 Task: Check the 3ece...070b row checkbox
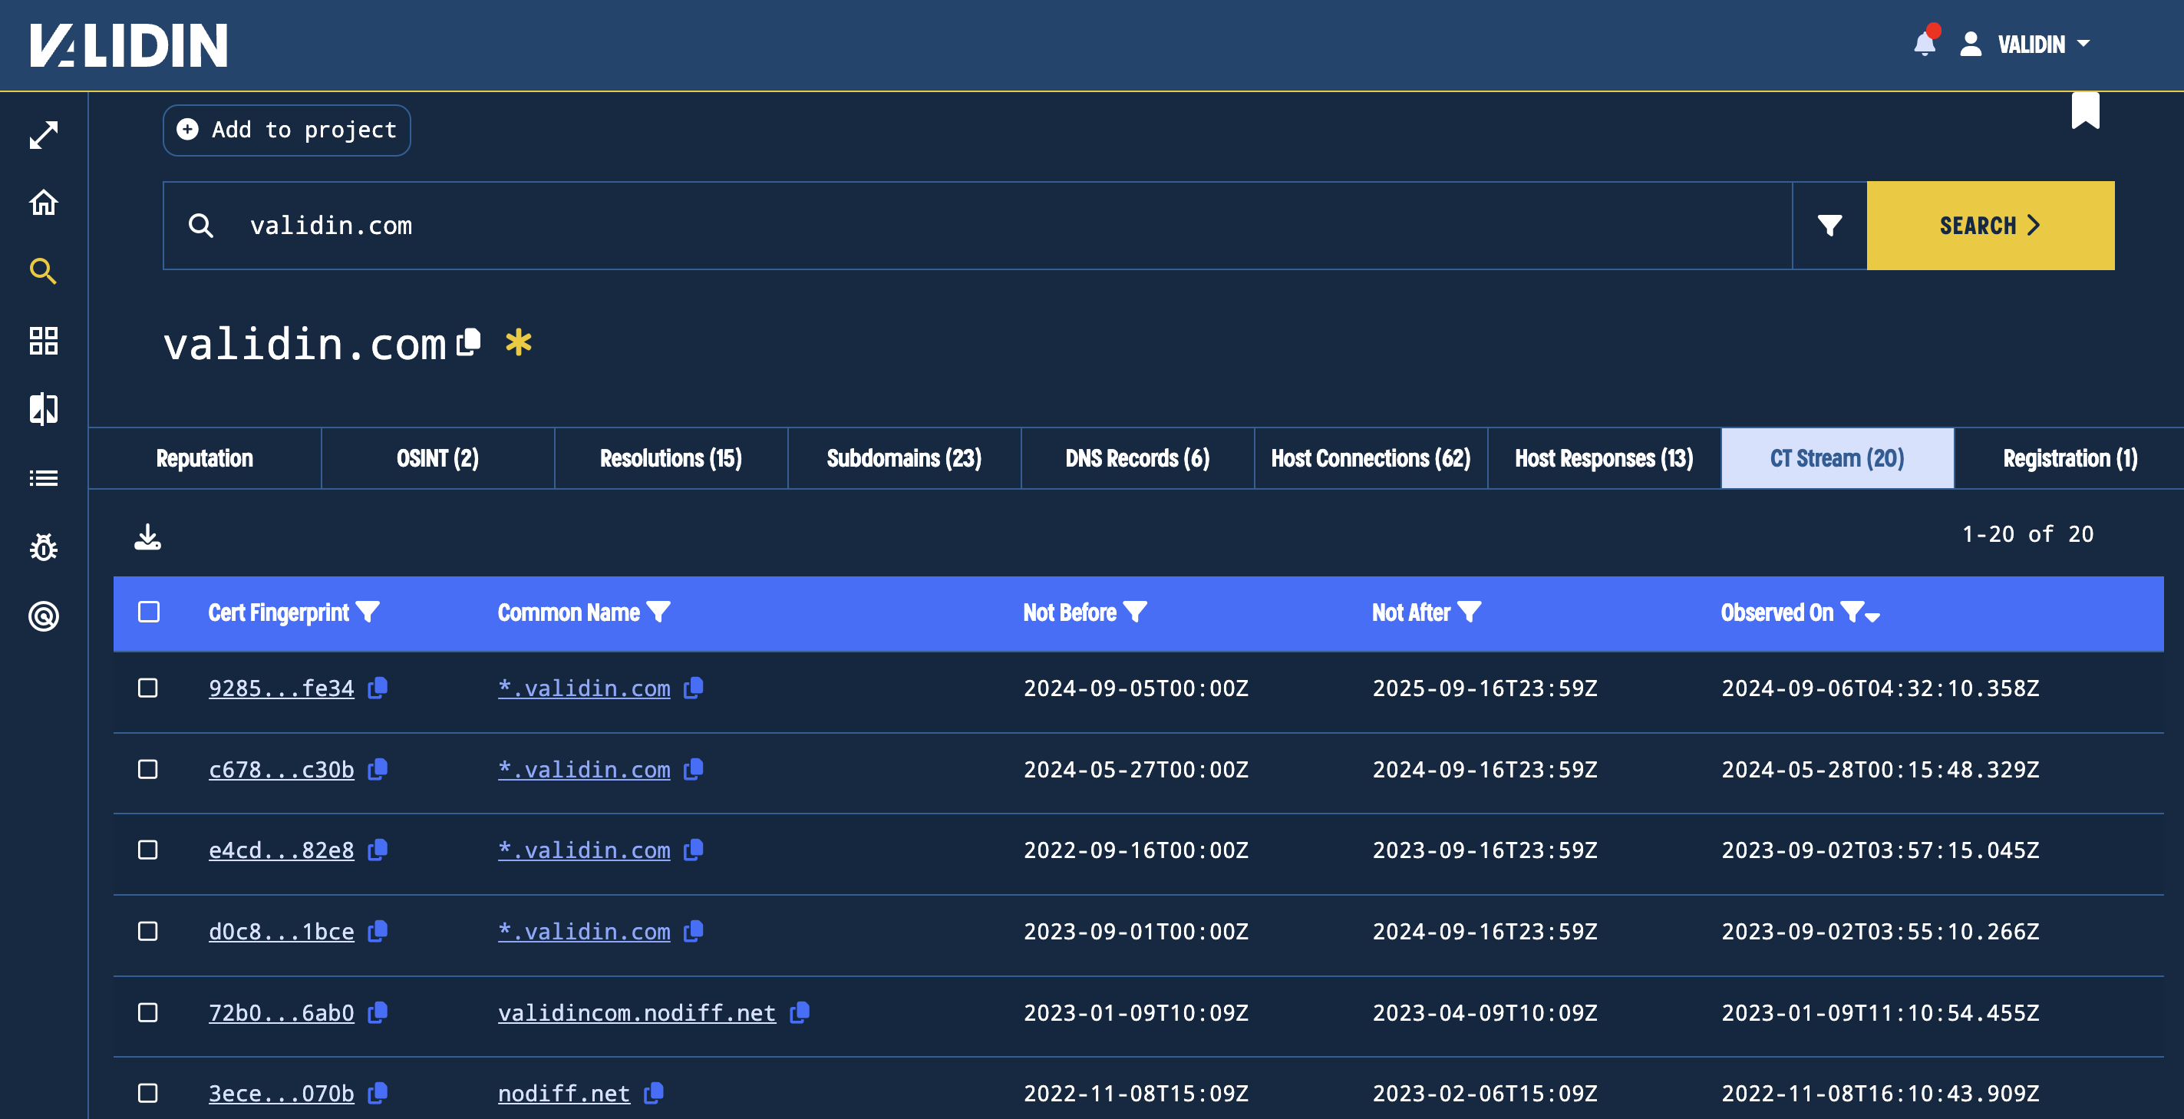point(148,1093)
